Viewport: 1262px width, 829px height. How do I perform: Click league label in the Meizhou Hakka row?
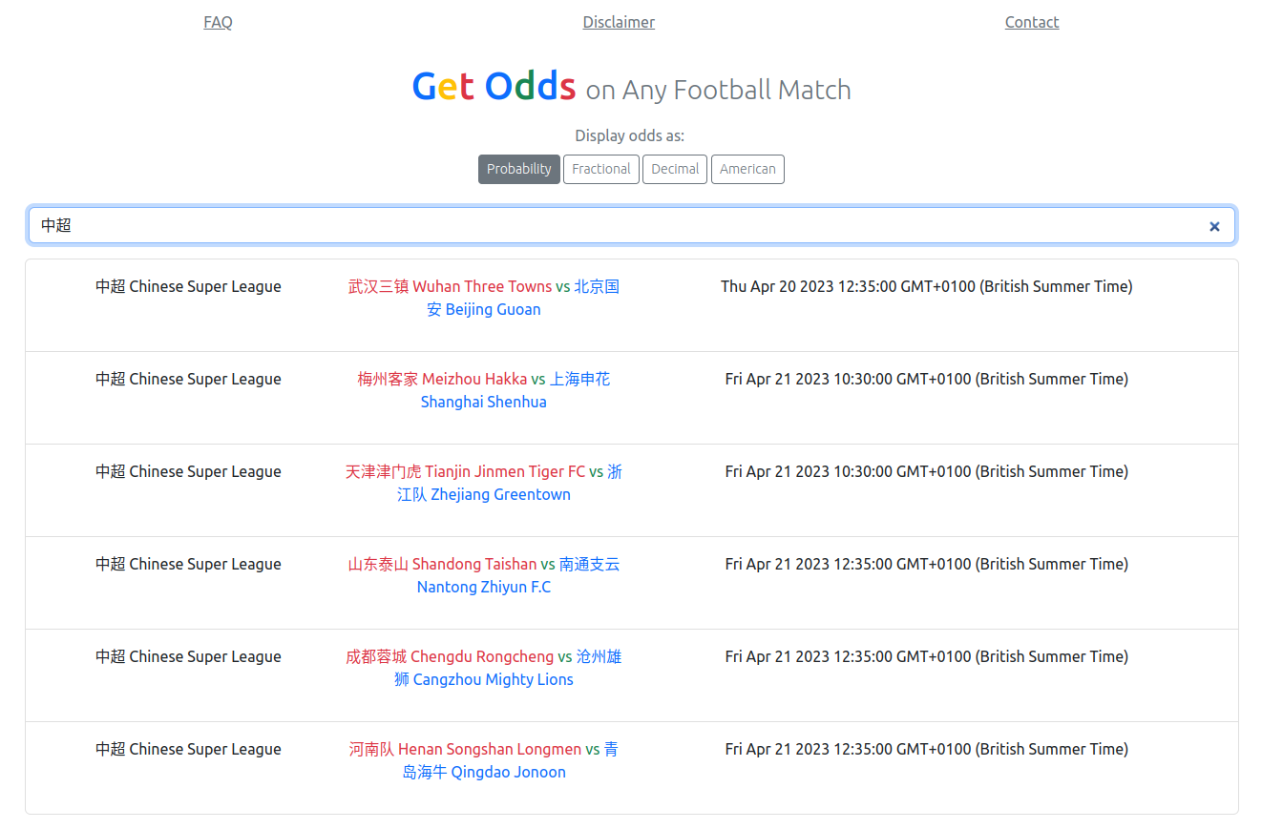click(x=188, y=379)
